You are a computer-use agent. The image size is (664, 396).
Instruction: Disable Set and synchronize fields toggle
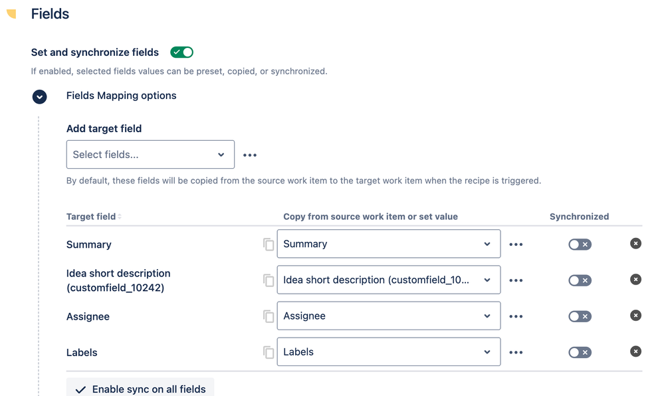181,52
